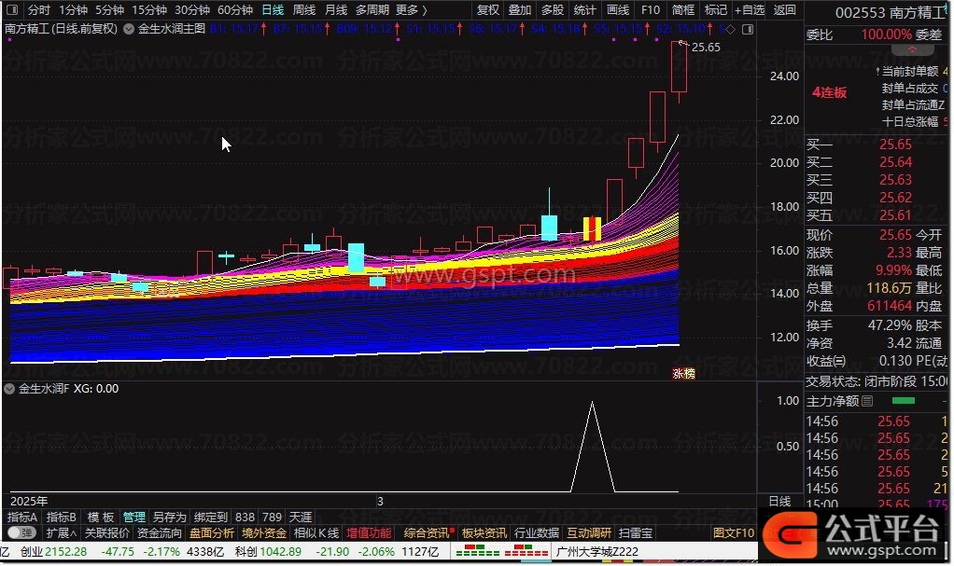Open the 指标B tab
954x566 pixels.
[62, 517]
